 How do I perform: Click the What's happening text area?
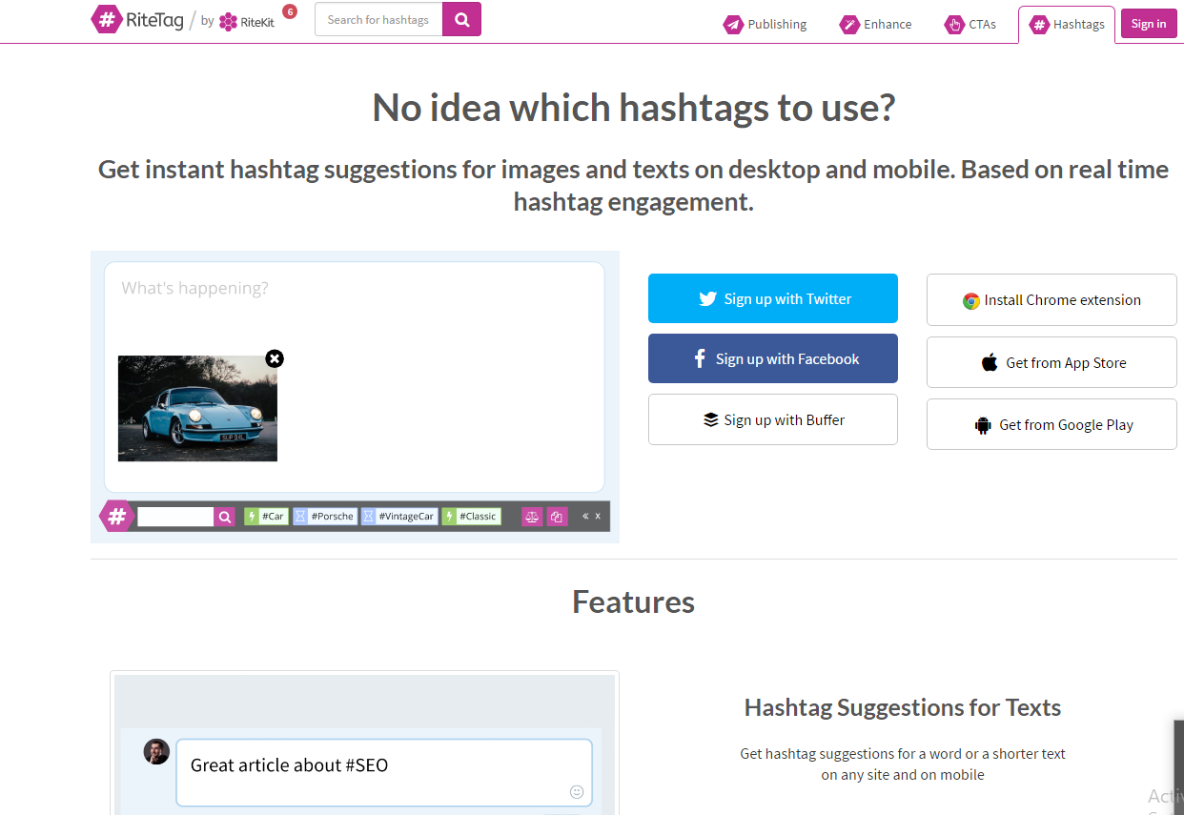pyautogui.click(x=355, y=377)
